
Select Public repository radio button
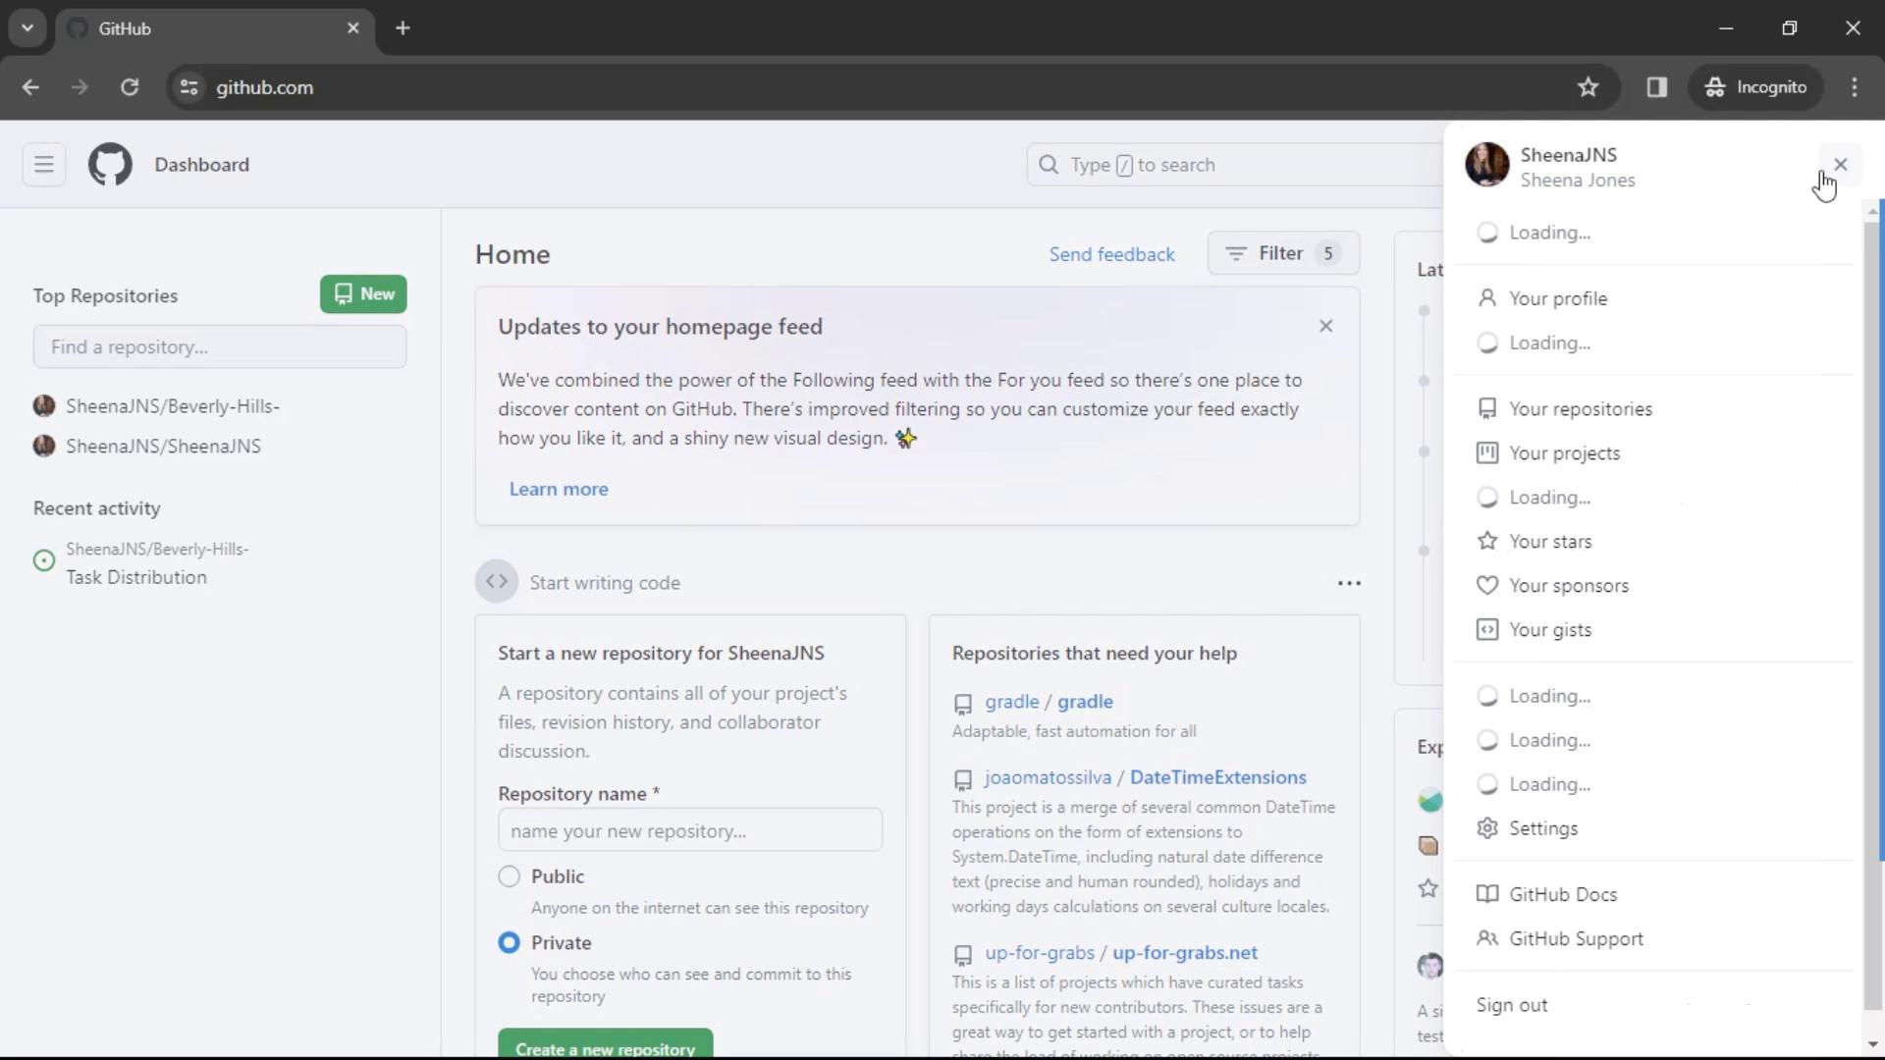click(x=511, y=876)
